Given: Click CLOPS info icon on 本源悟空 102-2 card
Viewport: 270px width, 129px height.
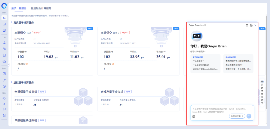Looking at the screenshot, I should click(x=113, y=64).
